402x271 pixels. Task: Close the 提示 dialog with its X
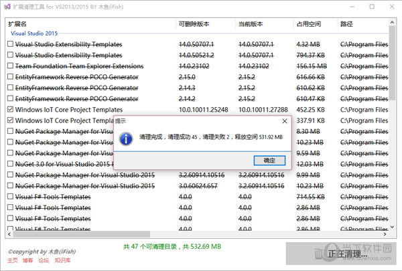[285, 121]
